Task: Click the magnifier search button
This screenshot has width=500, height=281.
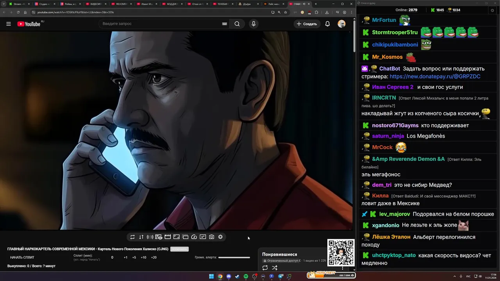Action: (x=237, y=24)
